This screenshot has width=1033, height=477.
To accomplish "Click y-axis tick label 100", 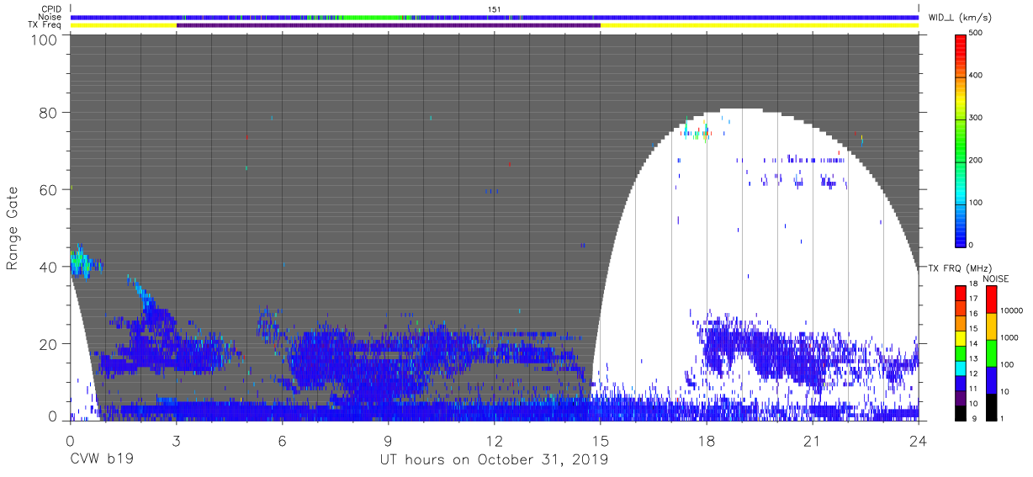I will pos(46,39).
